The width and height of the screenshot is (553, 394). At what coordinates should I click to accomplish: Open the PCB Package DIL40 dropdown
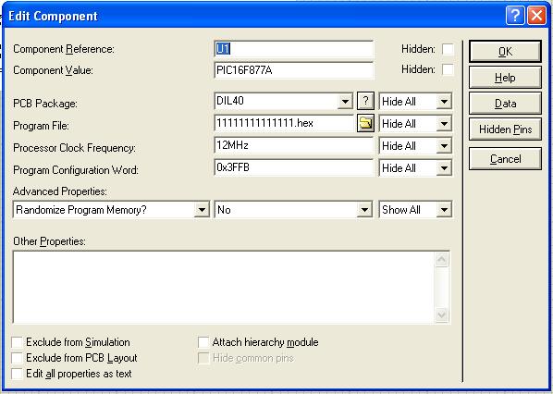[x=345, y=102]
